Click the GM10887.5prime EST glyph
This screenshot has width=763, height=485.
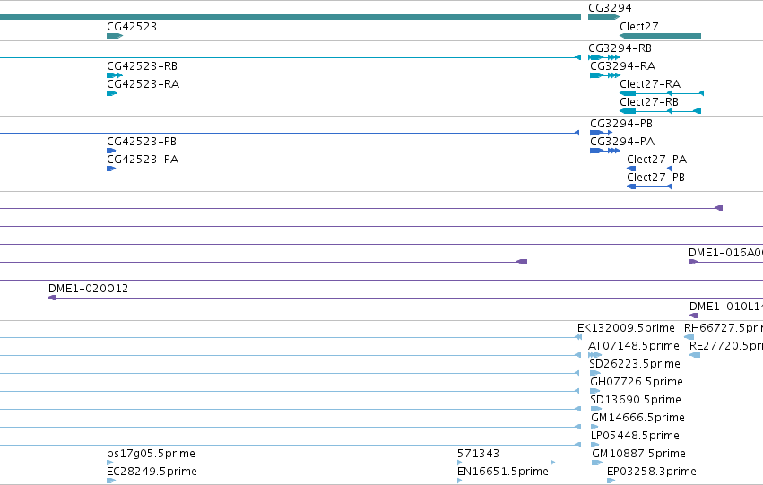click(597, 463)
